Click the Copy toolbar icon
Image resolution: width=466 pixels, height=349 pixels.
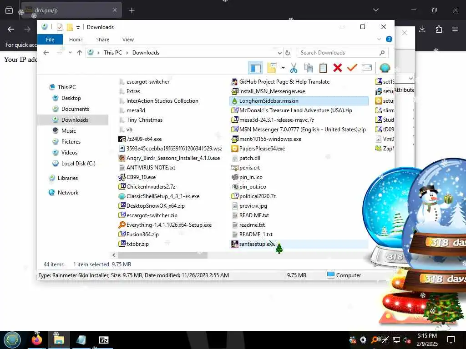click(308, 68)
